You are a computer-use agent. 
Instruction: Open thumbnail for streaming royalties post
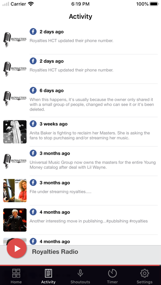(15, 190)
